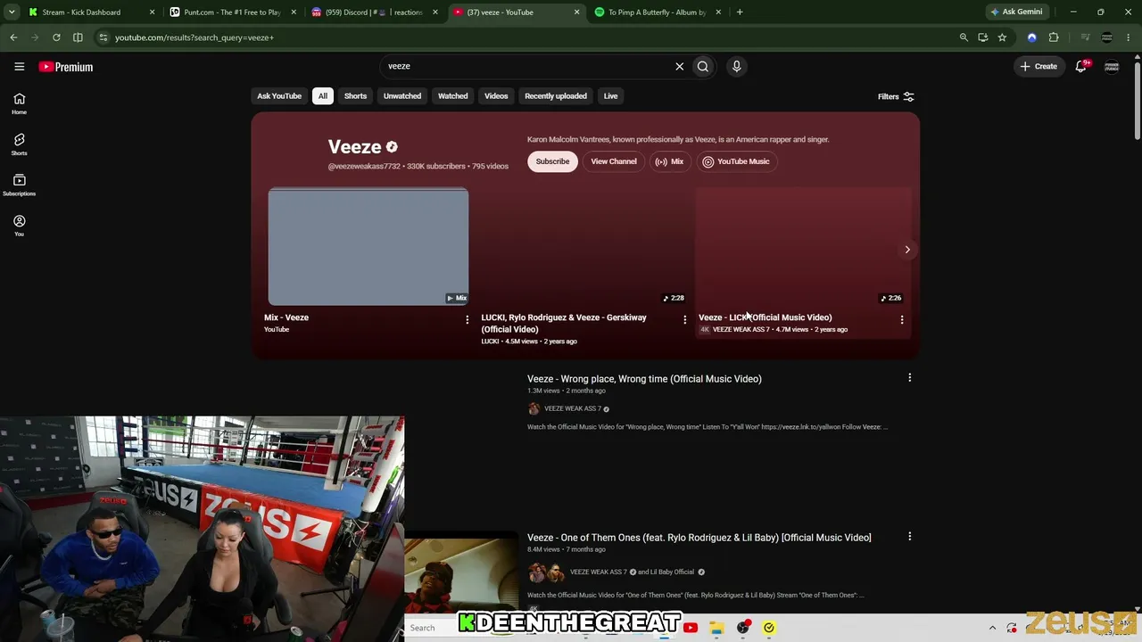Open YouTube notifications bell
The height and width of the screenshot is (642, 1142).
1081,66
